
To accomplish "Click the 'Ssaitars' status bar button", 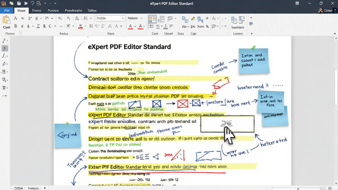I will coord(33,188).
